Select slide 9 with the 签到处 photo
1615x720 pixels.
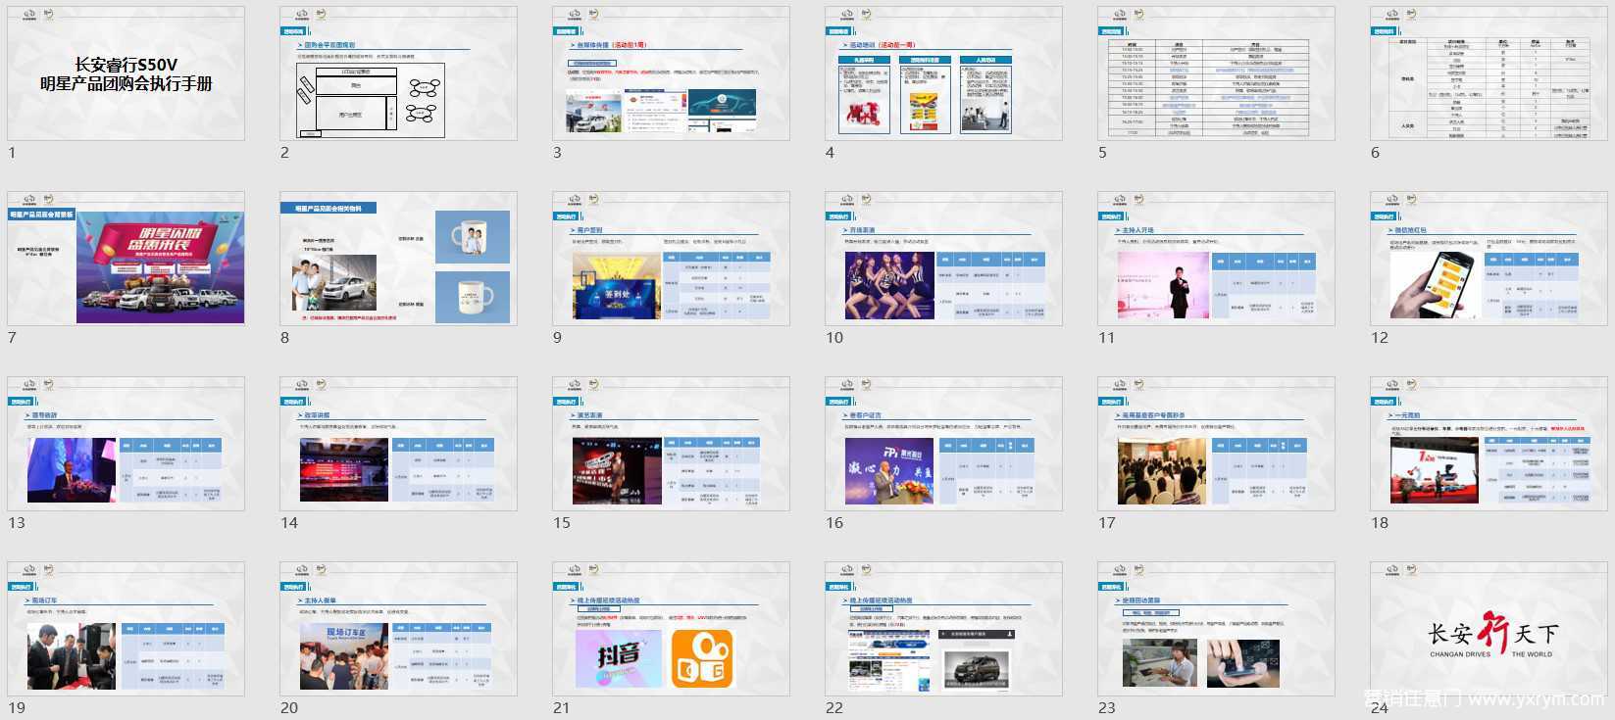tap(671, 259)
